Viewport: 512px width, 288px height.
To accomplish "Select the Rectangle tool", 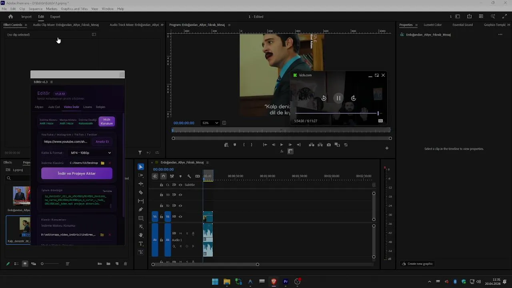I will pos(141,218).
